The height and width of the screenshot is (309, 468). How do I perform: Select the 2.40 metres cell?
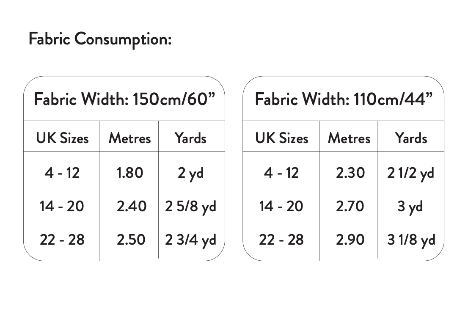pyautogui.click(x=132, y=206)
